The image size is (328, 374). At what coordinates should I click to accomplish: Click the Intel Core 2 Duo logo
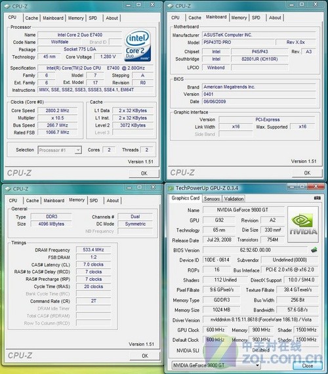pos(138,45)
